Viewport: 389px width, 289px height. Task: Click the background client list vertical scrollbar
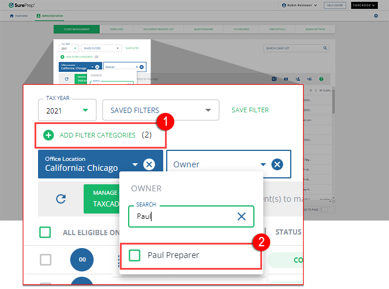point(333,101)
